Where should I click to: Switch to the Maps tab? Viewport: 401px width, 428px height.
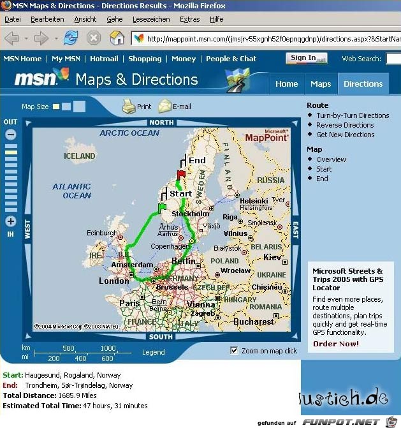click(321, 84)
